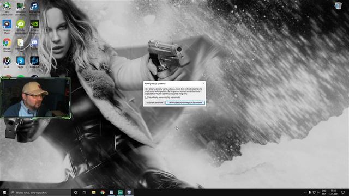
Task: Click the webcam overlay video
Action: coord(35,98)
